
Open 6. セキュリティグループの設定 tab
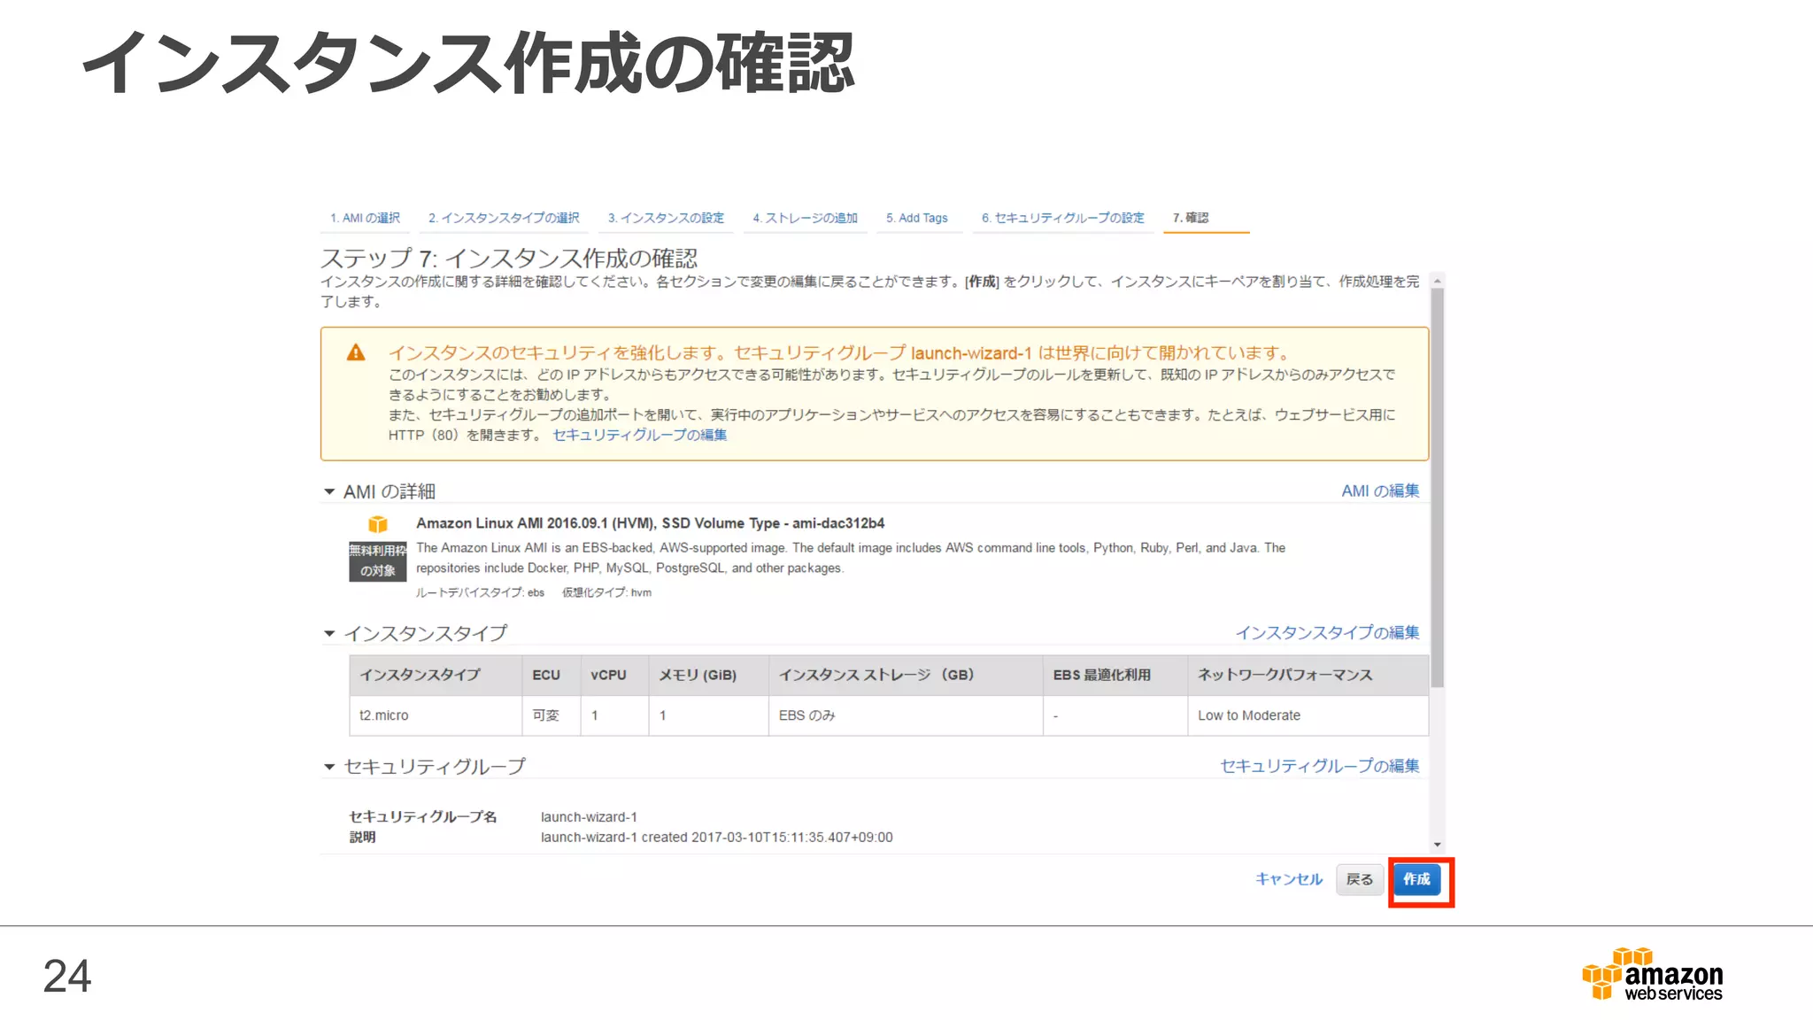1062,218
